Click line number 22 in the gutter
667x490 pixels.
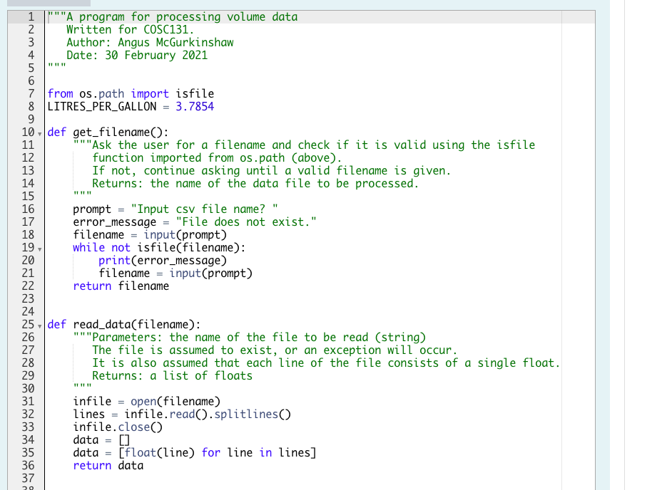click(28, 286)
